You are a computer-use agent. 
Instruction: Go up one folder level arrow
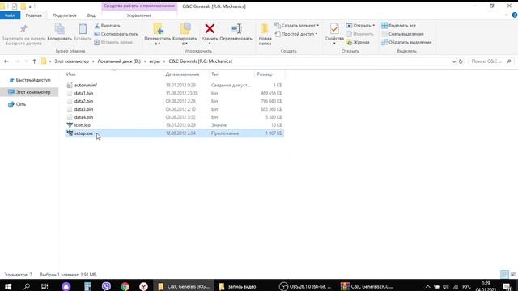pos(34,61)
